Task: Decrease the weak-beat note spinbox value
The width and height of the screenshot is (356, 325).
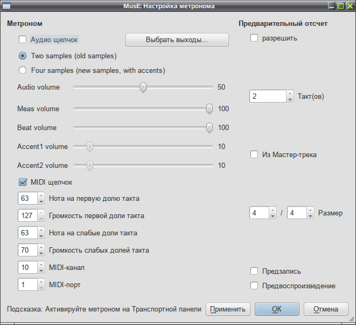Action: point(41,236)
